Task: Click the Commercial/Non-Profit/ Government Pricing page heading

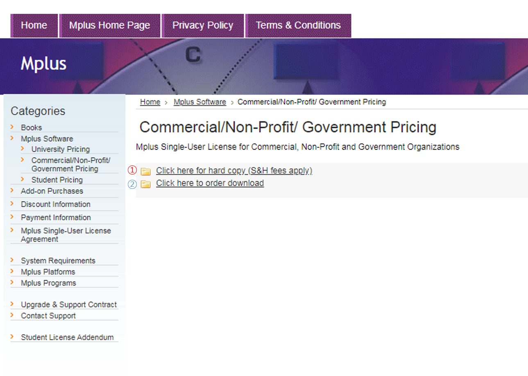Action: click(288, 127)
